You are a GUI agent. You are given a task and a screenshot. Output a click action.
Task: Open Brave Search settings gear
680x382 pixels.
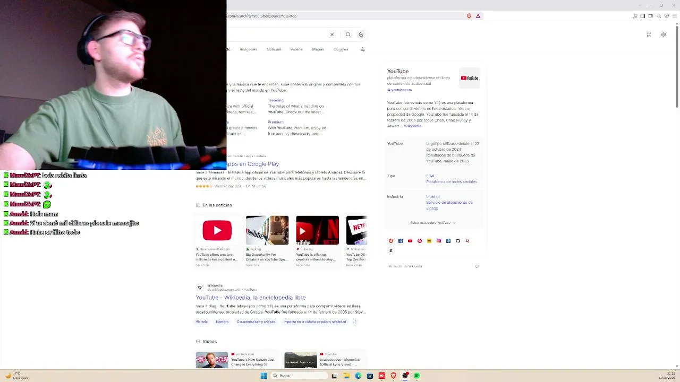[x=664, y=34]
